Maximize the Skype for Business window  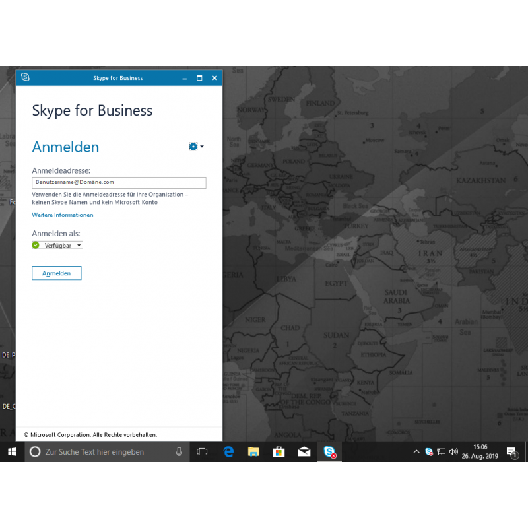pyautogui.click(x=199, y=78)
